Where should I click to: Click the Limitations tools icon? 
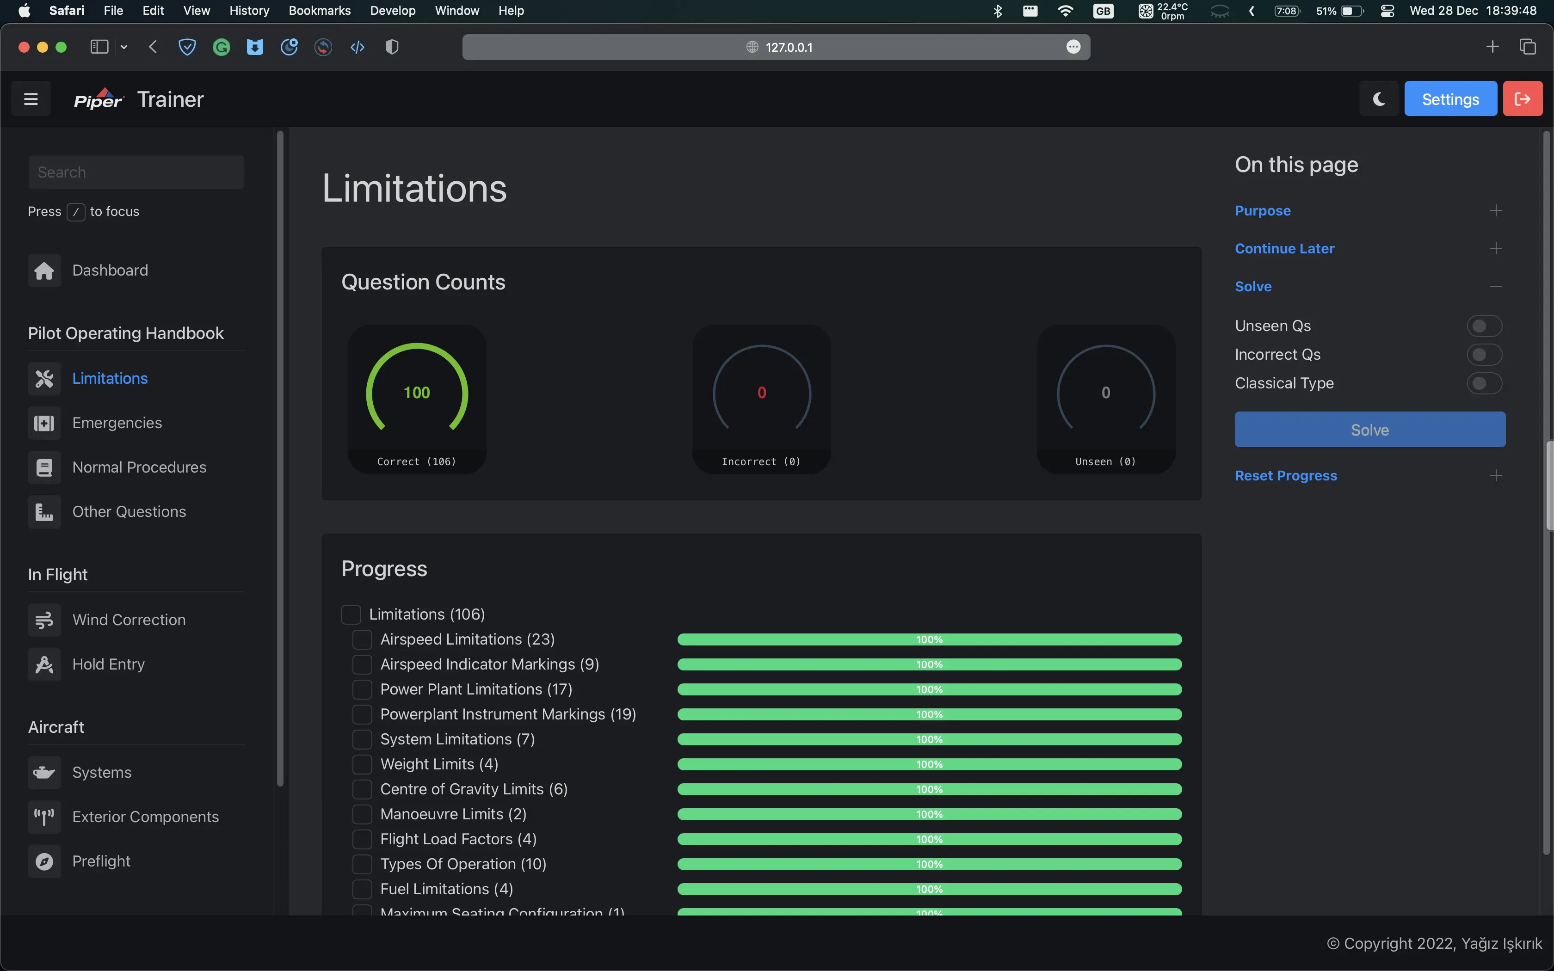(44, 378)
